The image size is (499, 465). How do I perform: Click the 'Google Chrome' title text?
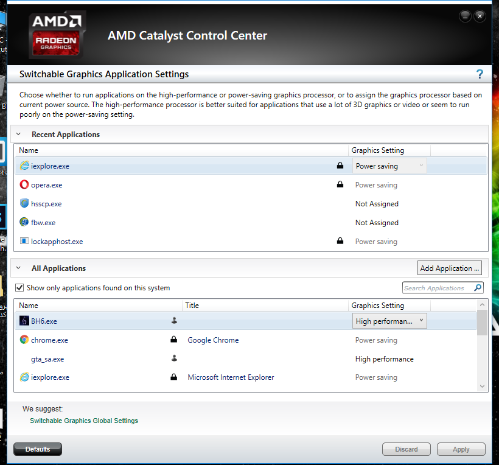pyautogui.click(x=213, y=340)
